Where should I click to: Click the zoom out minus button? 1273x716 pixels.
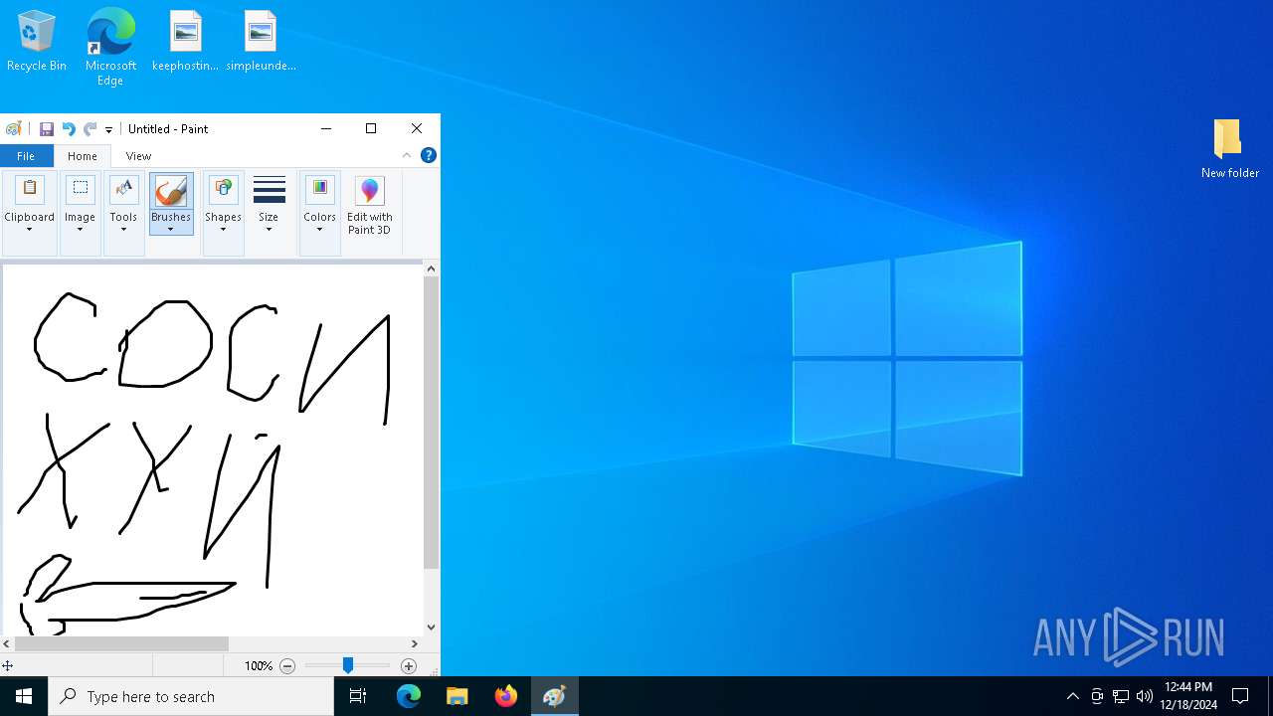(287, 666)
